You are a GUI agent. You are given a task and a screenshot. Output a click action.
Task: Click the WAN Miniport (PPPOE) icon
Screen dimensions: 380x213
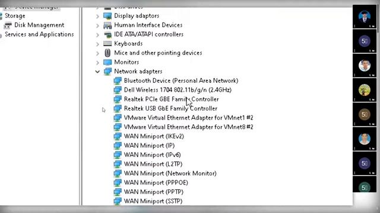[118, 183]
